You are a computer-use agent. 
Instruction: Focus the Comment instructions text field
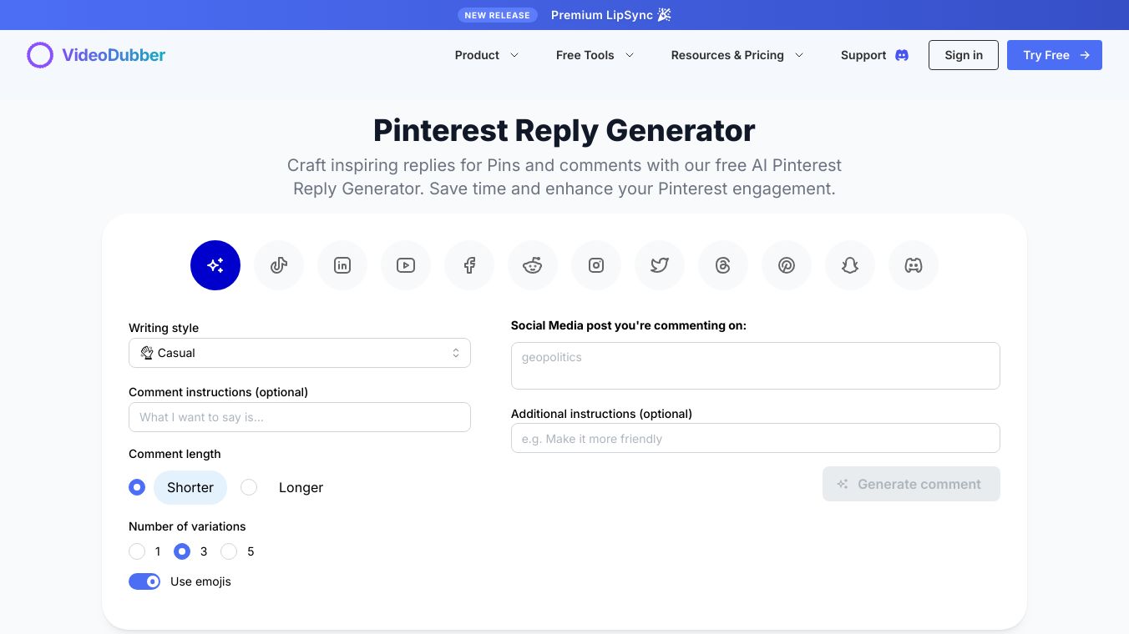point(299,417)
